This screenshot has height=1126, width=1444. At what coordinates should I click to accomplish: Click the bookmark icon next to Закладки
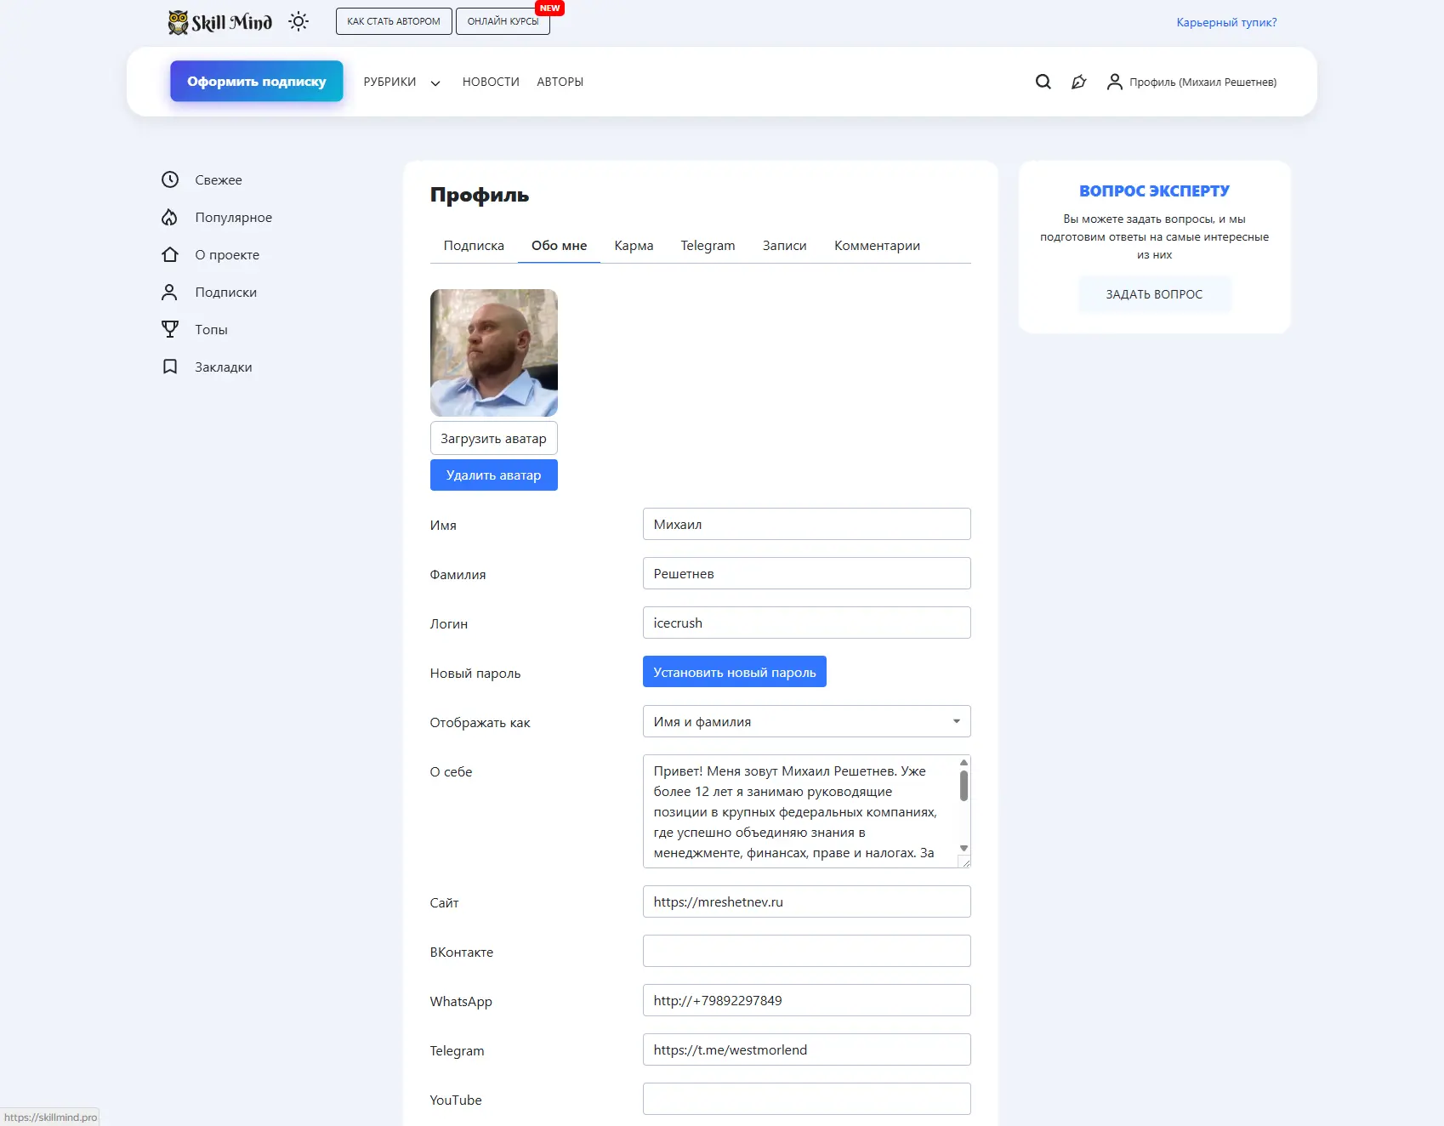click(x=170, y=367)
